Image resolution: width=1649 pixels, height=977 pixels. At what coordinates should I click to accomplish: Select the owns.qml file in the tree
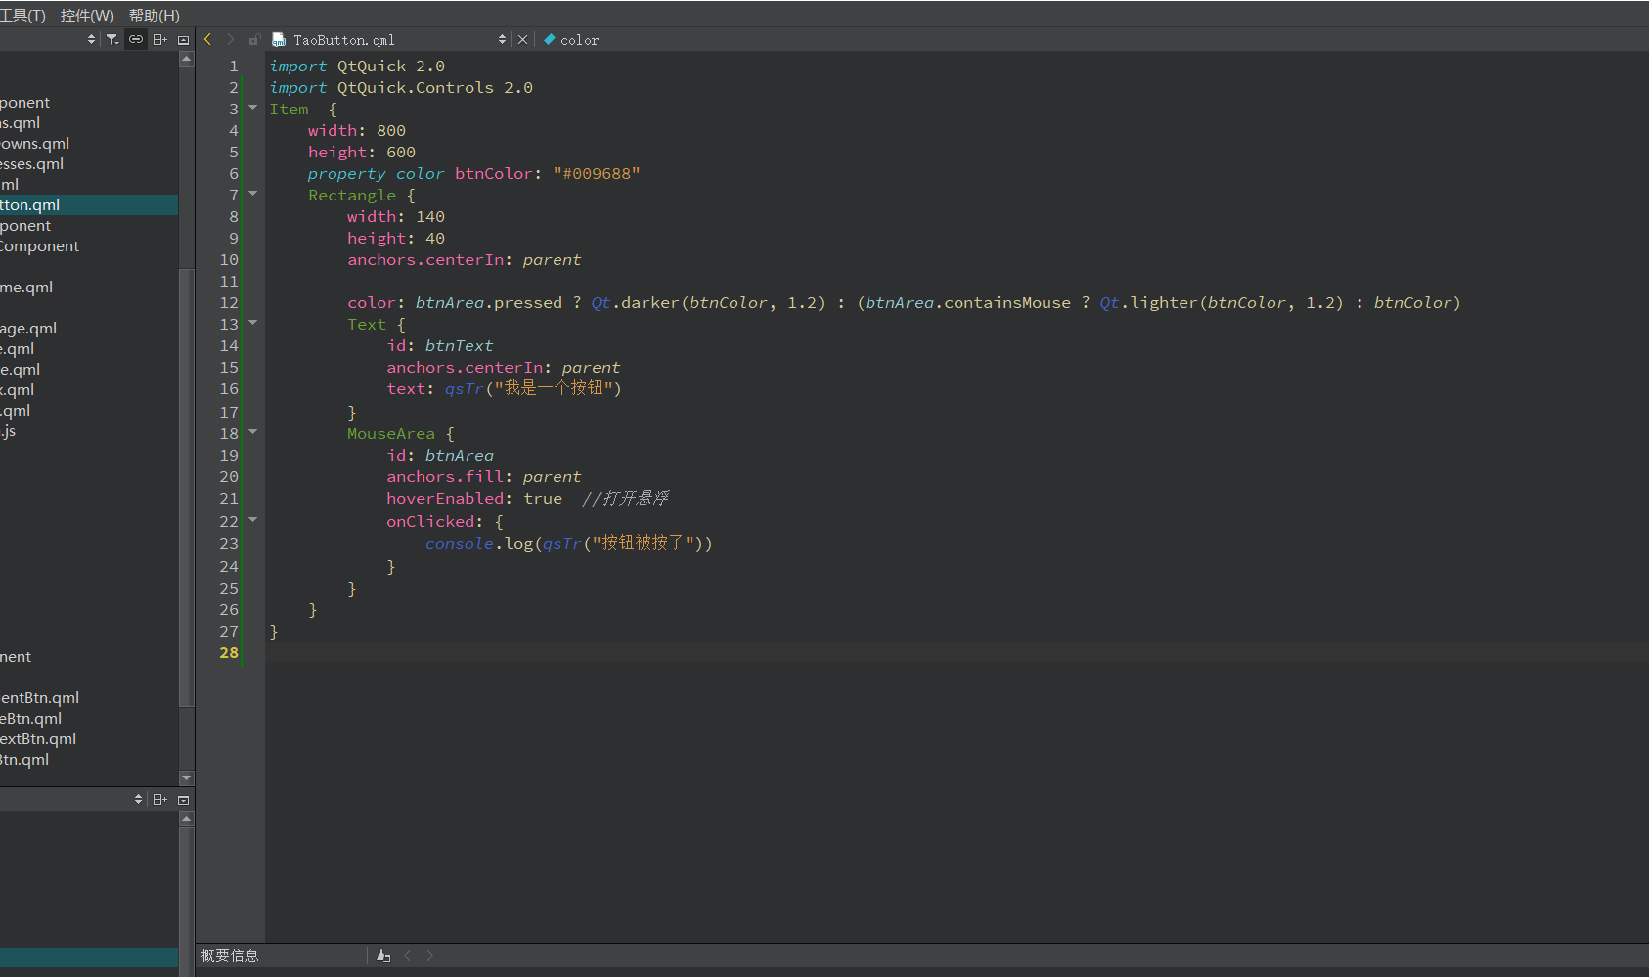pyautogui.click(x=34, y=143)
